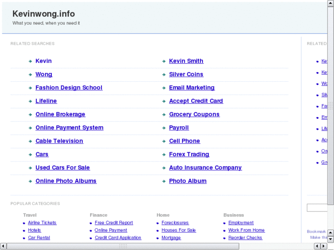334x250 pixels.
Task: Click the arrow icon beside Forex Trading
Action: tap(164, 155)
